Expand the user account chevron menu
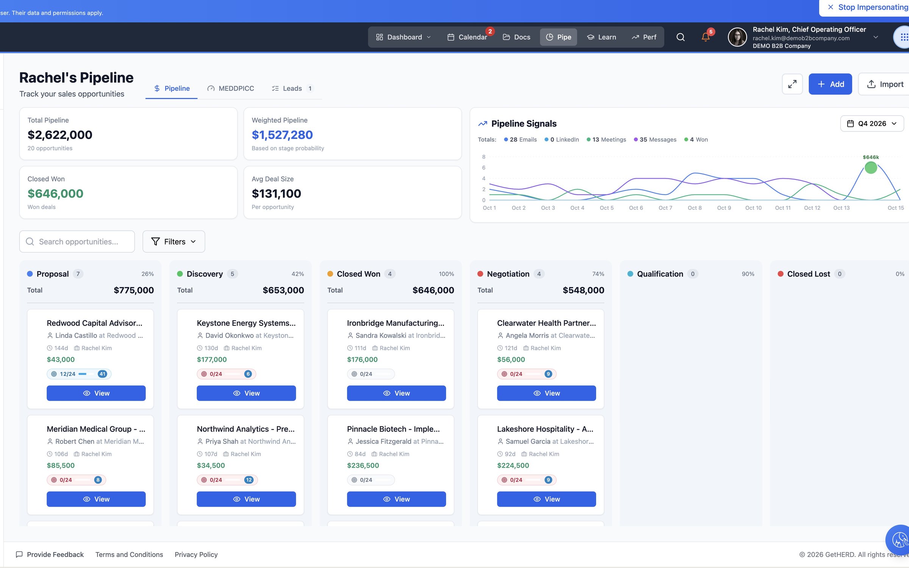This screenshot has width=909, height=568. (x=875, y=37)
